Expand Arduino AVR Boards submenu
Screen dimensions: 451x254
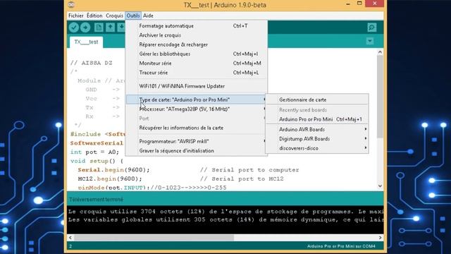[317, 129]
